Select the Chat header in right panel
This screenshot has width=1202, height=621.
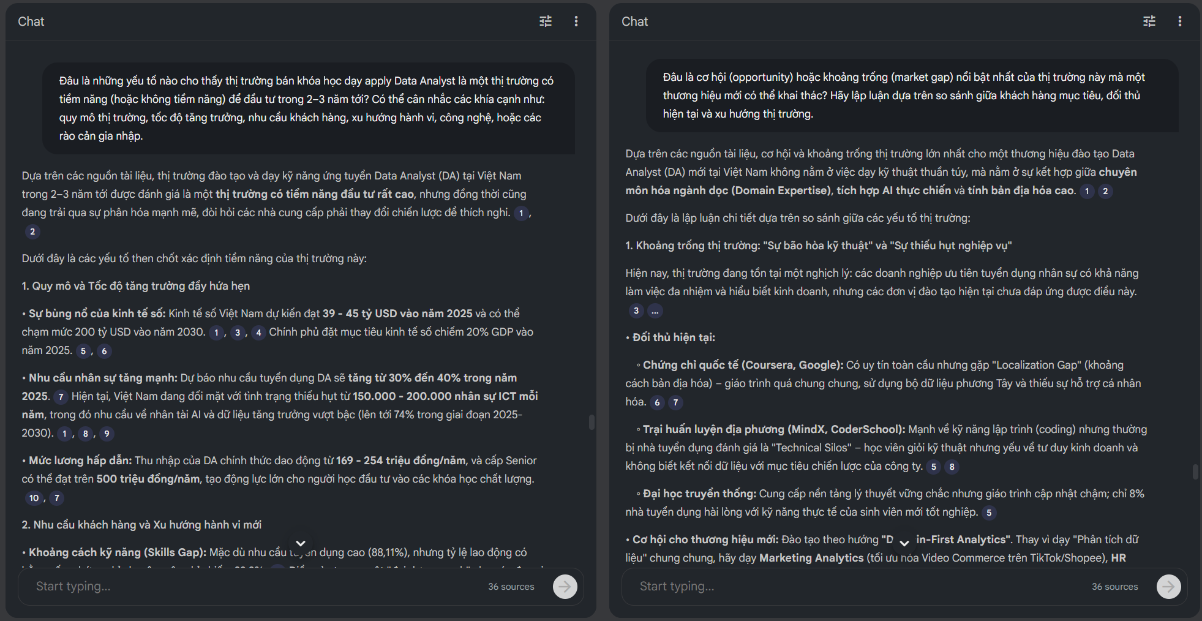click(x=634, y=21)
